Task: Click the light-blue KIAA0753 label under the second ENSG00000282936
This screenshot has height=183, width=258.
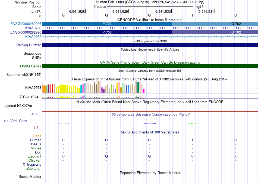Action: pyautogui.click(x=33, y=37)
